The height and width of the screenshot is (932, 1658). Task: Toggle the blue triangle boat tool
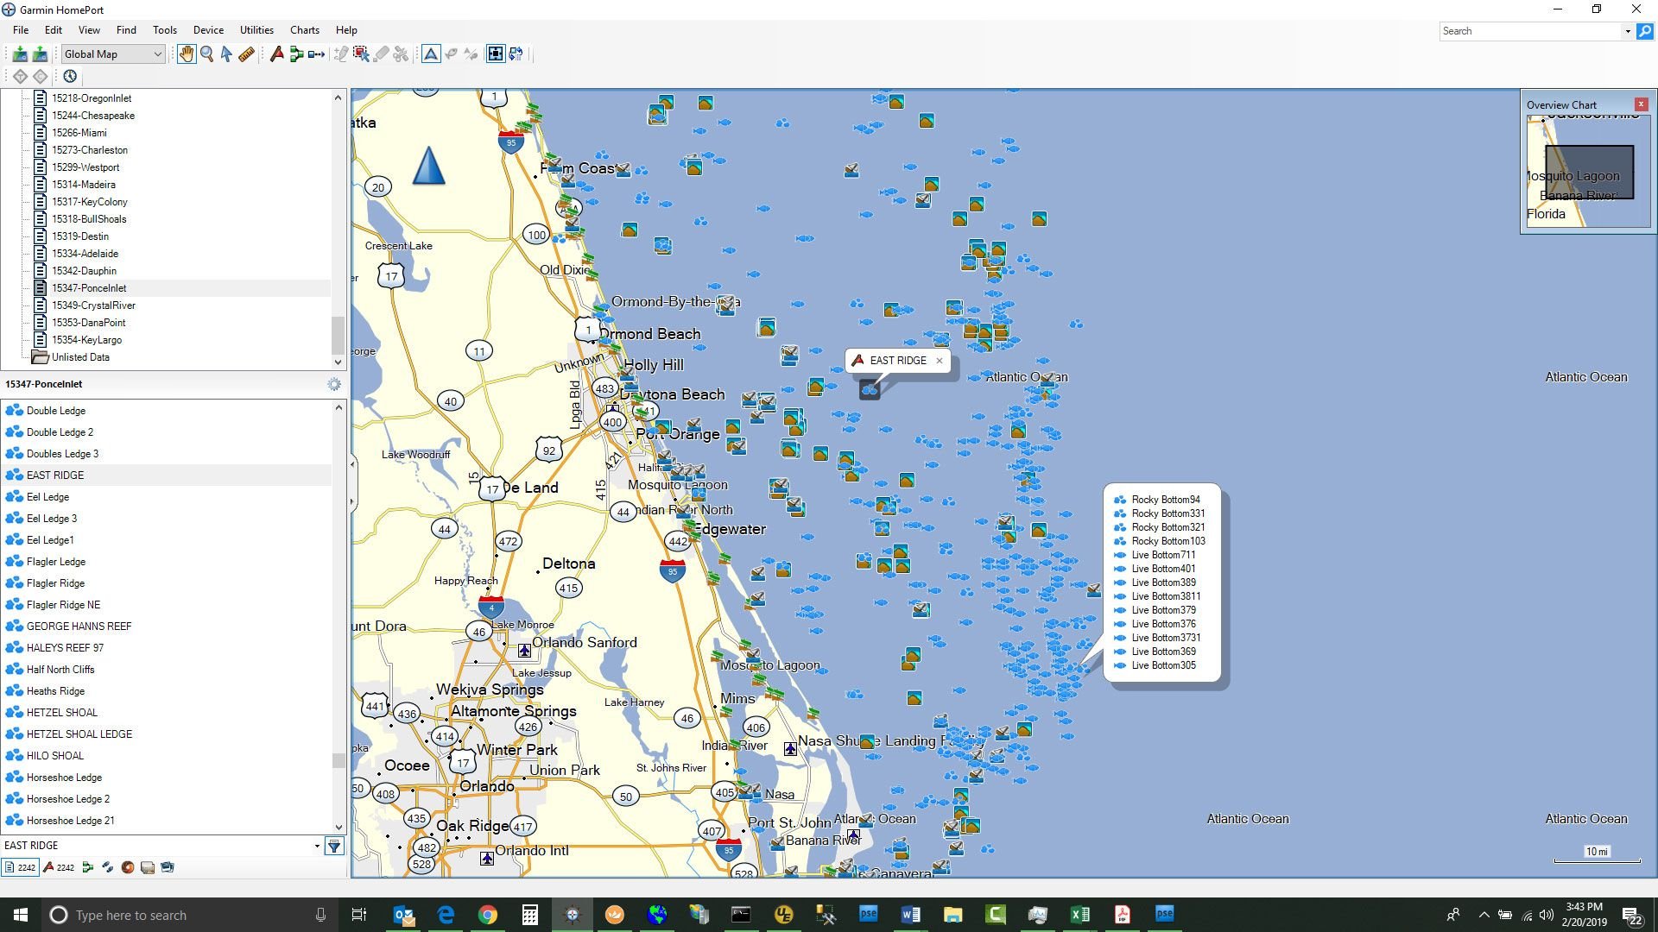[431, 54]
